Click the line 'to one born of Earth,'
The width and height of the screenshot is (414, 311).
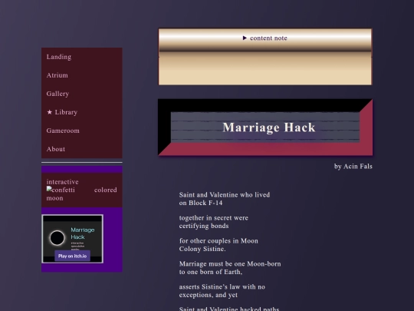[211, 272]
